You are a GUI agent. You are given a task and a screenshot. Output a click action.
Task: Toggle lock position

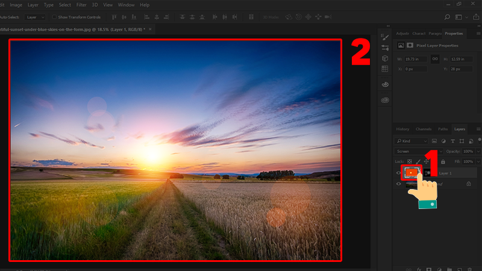[x=426, y=161]
